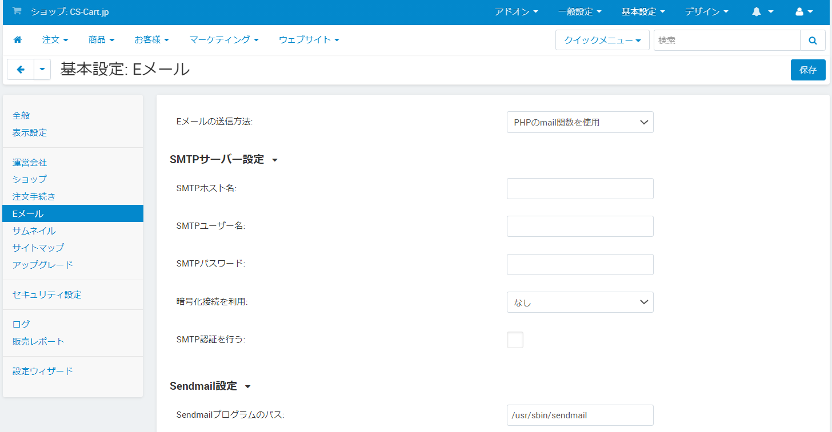Select サイトマップ in the sidebar

pos(38,248)
